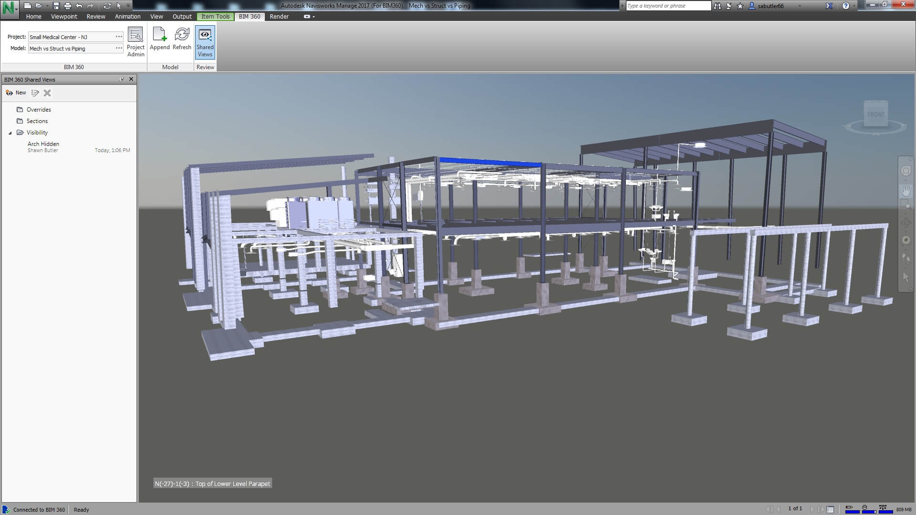Click the Append model button
The width and height of the screenshot is (916, 515).
[159, 39]
